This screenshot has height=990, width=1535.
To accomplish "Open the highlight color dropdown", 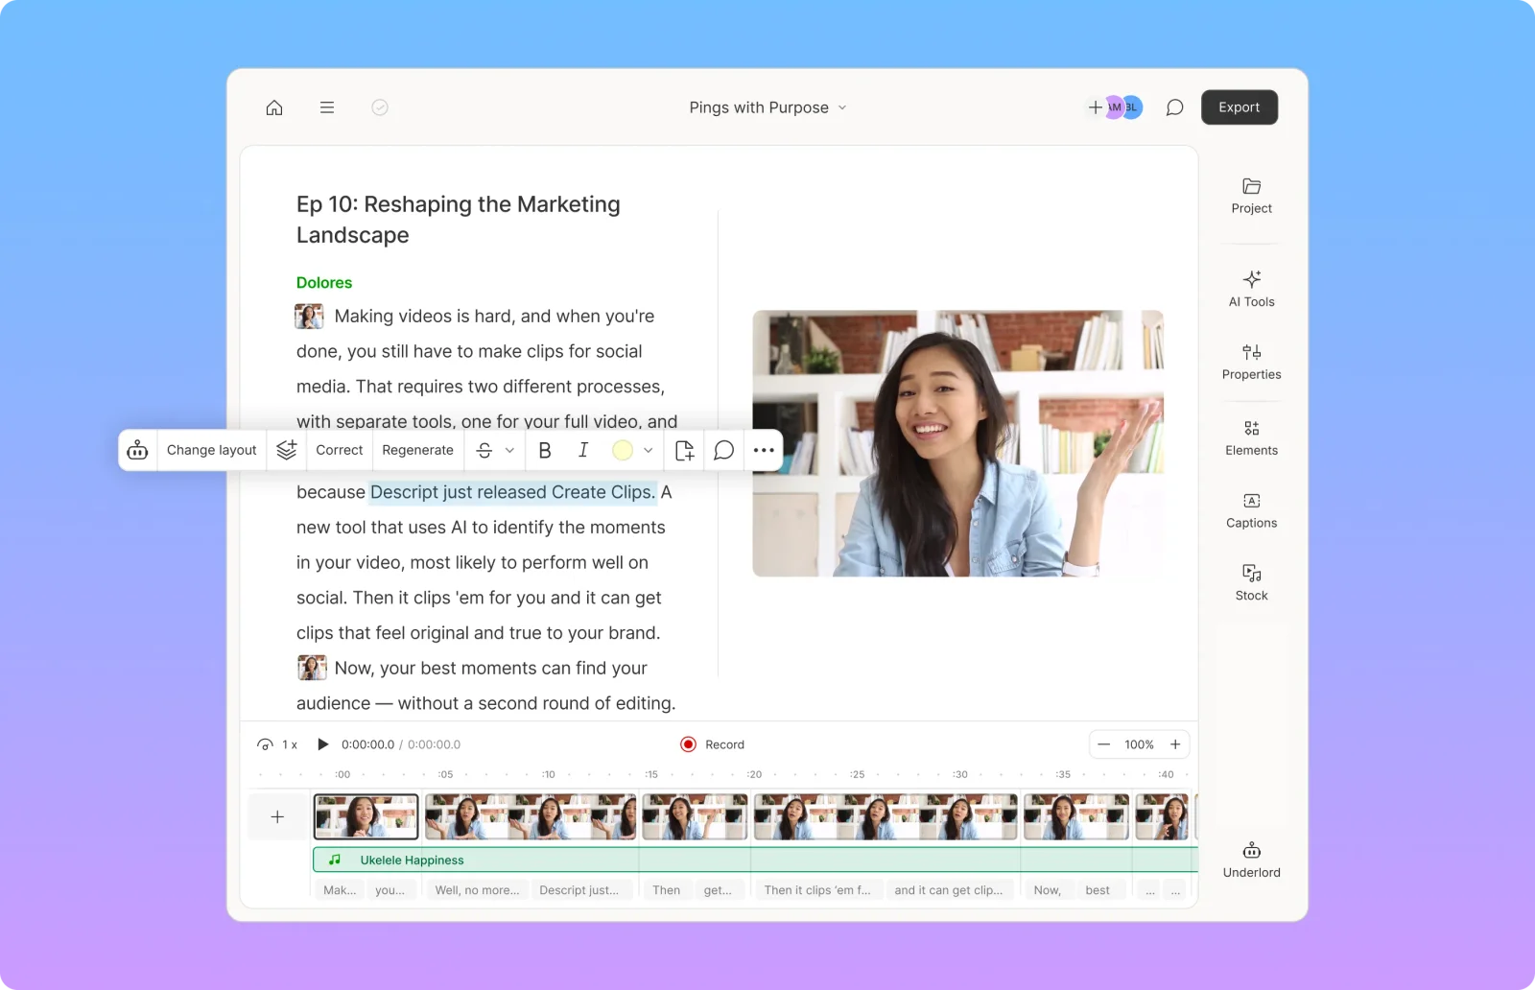I will tap(649, 450).
